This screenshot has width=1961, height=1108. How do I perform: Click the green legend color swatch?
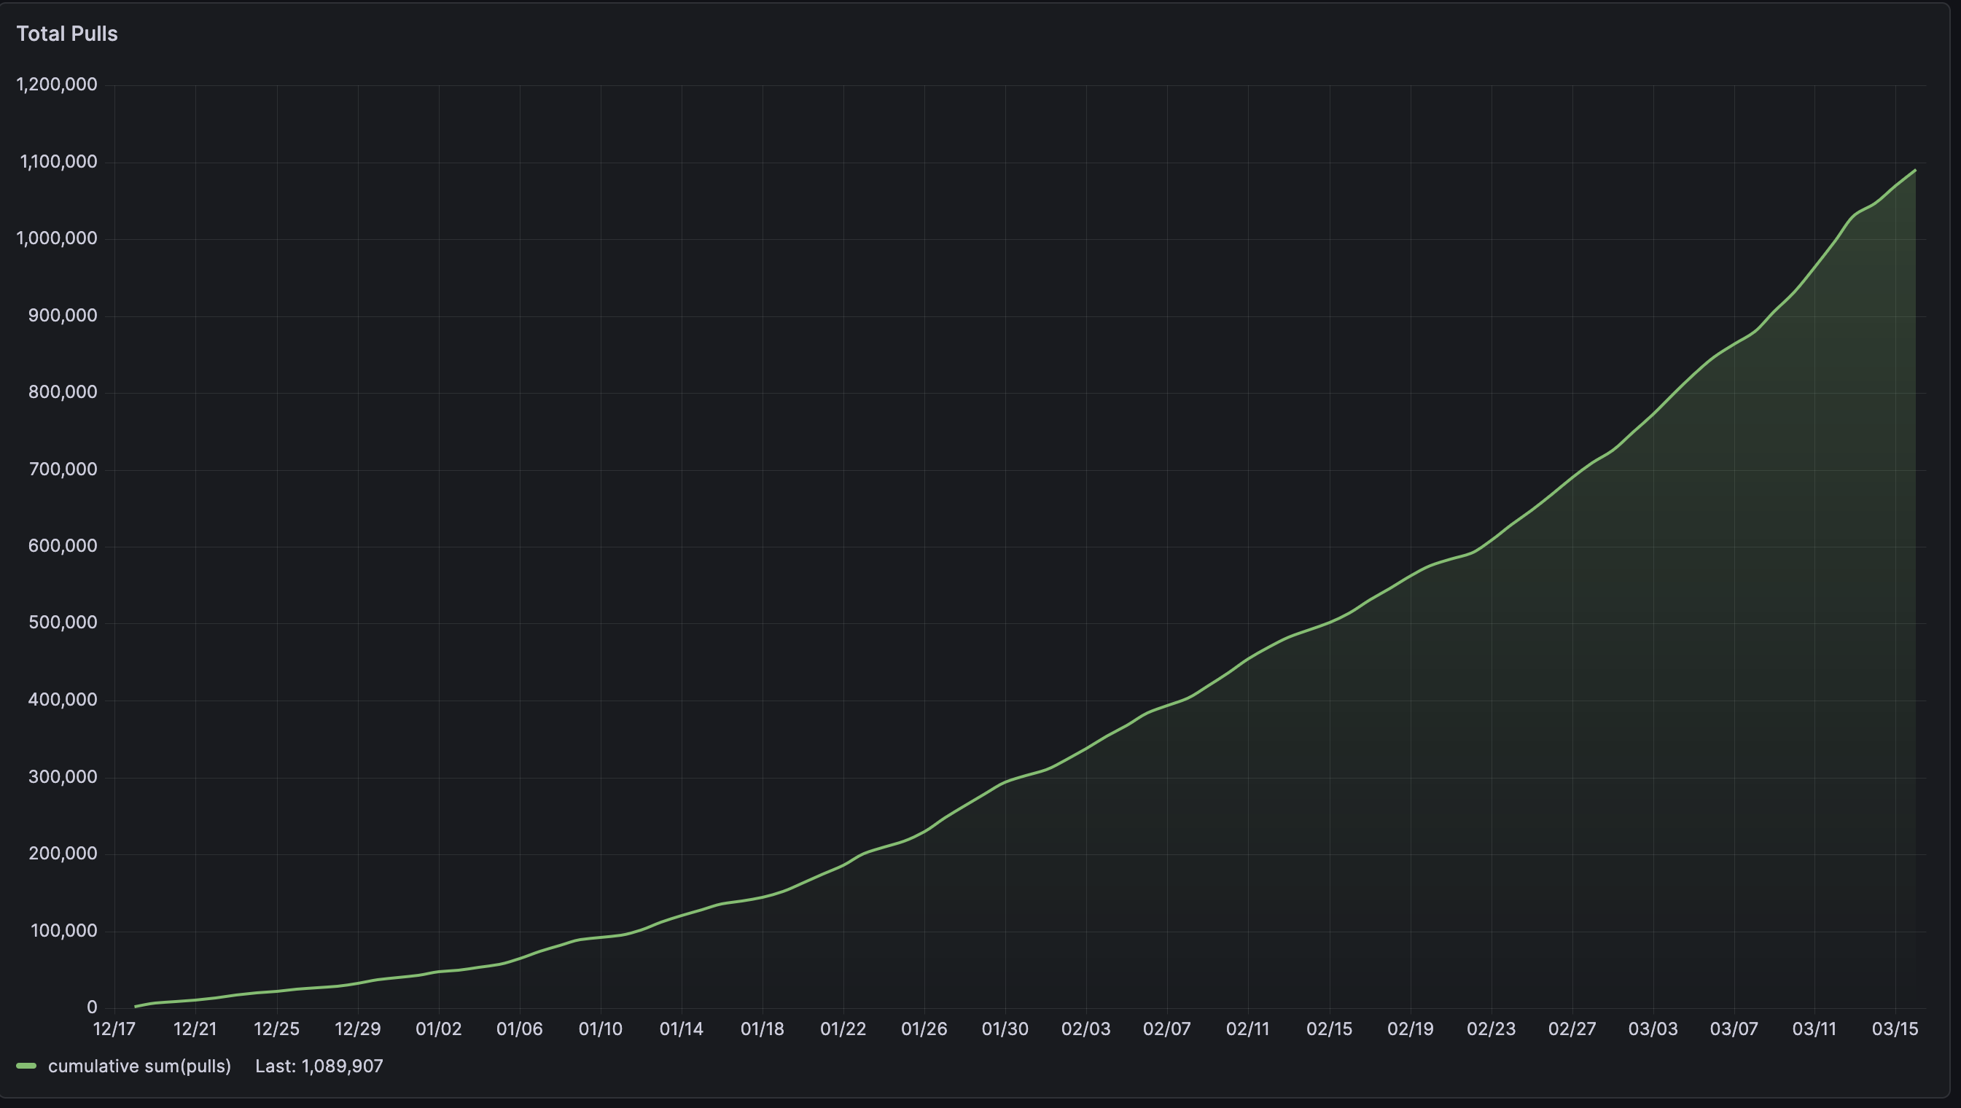coord(27,1066)
